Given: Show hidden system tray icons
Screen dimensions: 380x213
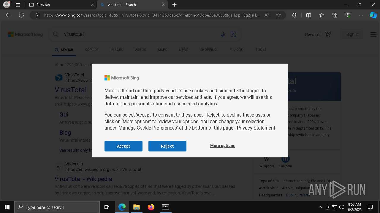Looking at the screenshot, I should point(320,207).
